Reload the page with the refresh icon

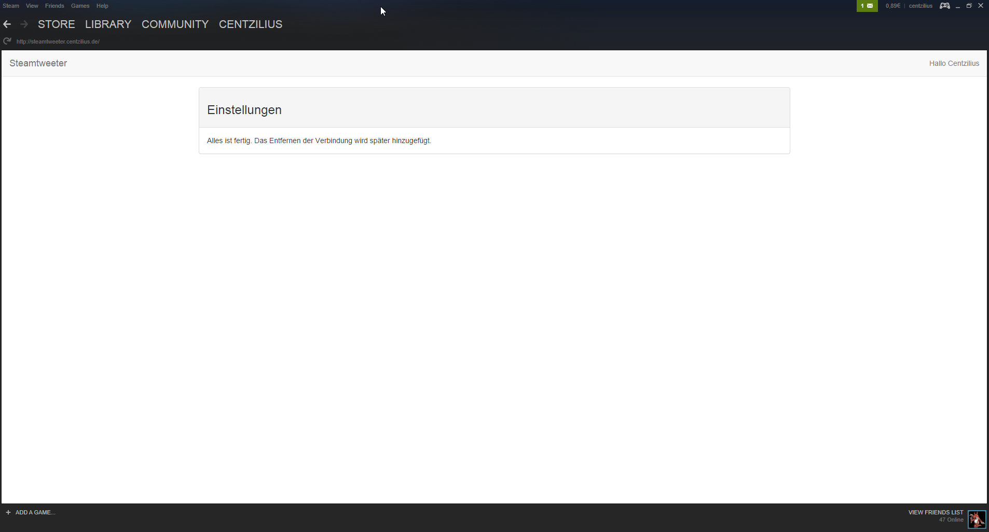7,41
